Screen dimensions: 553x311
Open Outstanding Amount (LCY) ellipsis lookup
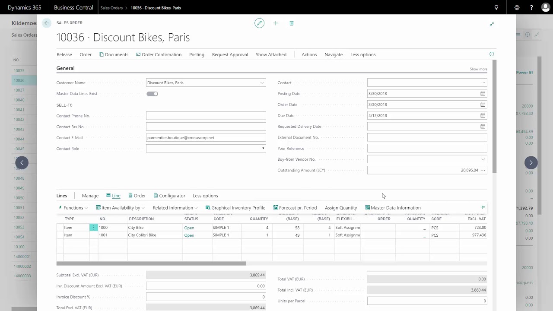[483, 170]
